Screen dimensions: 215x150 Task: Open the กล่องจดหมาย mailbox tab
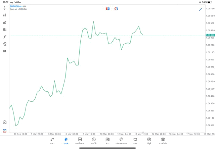point(121,141)
